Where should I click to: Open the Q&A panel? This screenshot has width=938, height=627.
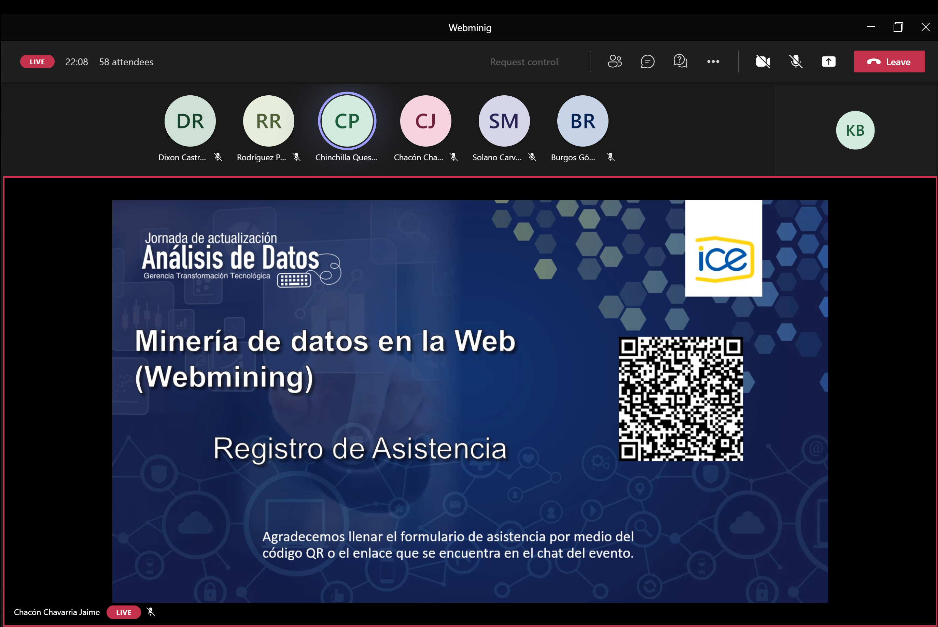click(x=680, y=62)
